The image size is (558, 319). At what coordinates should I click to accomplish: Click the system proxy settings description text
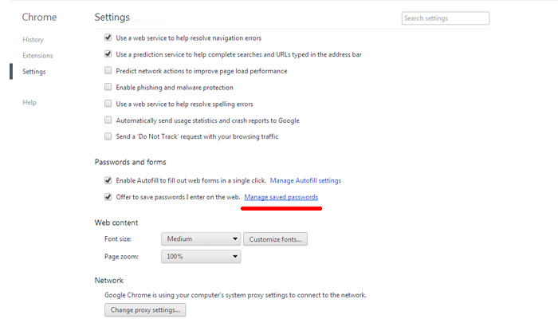pos(235,295)
